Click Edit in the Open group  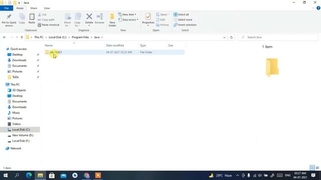click(x=160, y=19)
